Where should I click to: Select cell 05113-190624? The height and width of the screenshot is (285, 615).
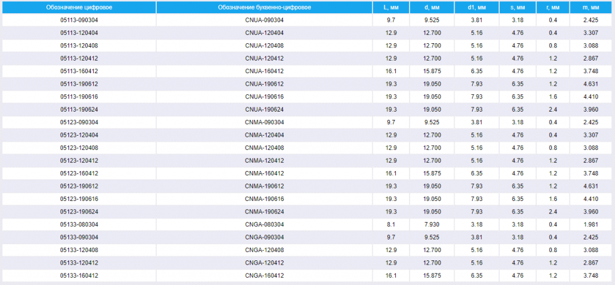coord(79,109)
